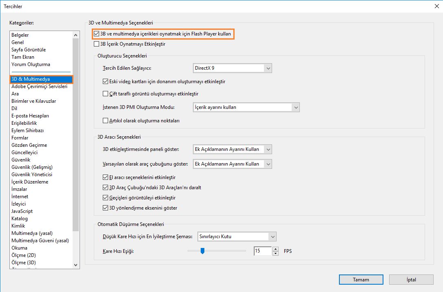Disable '3D yönlendirme eksenini göster'
This screenshot has height=292, width=443.
(105, 208)
